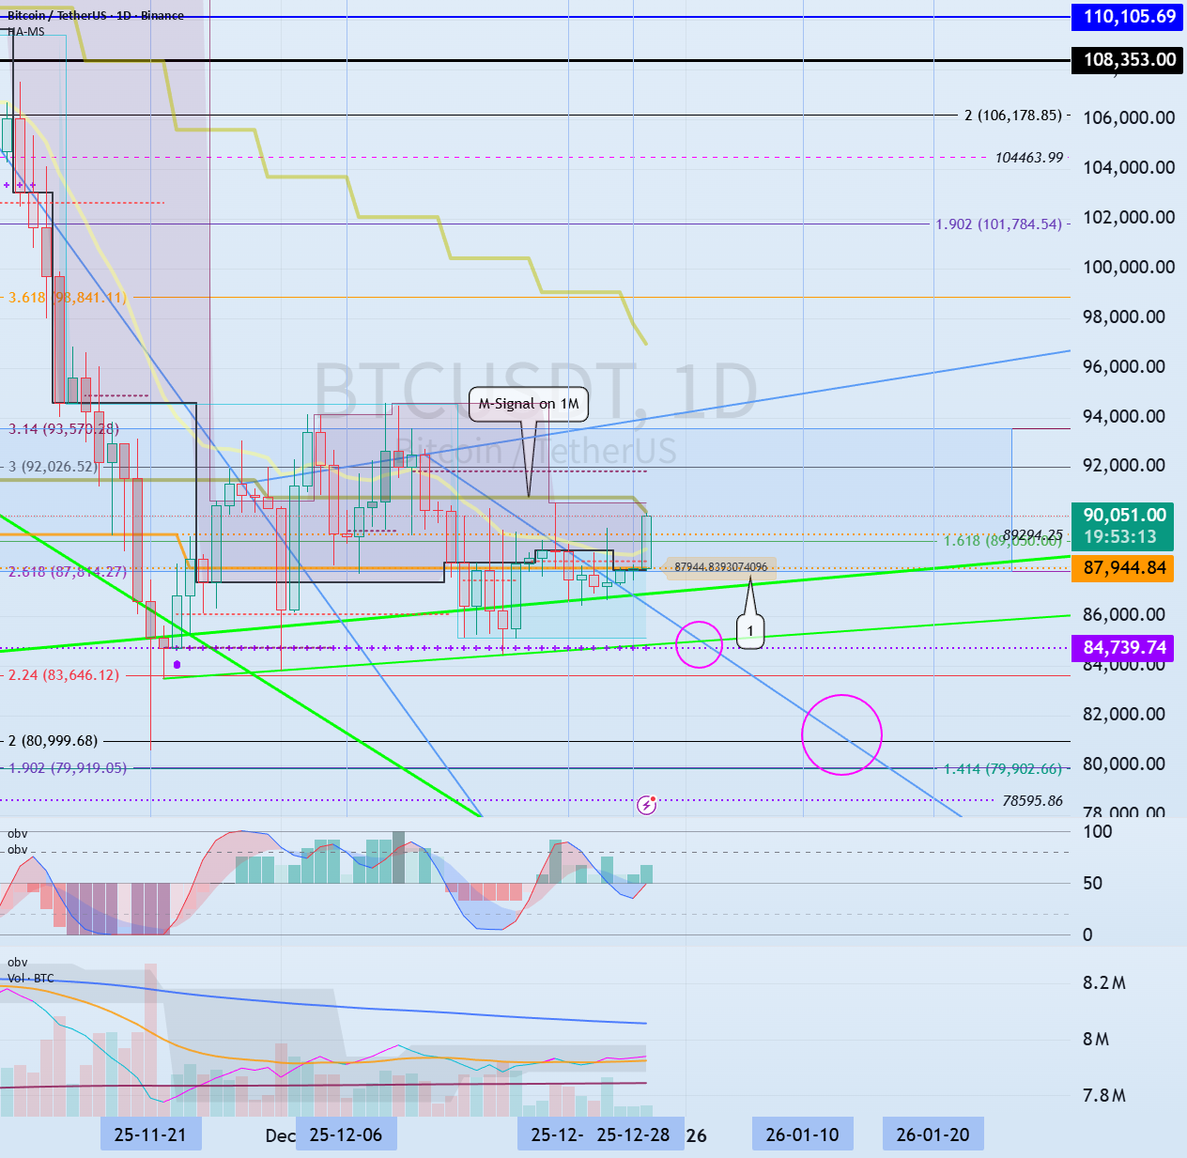Screen dimensions: 1187x1158
Task: Select the date marker 25-12-28
Action: pos(633,1135)
